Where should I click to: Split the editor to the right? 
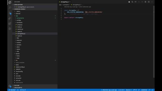[x=149, y=2]
